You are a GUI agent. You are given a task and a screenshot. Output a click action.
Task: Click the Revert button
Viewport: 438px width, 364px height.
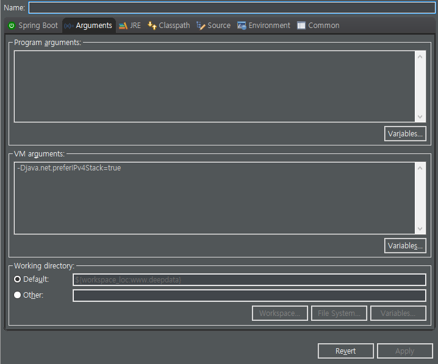346,351
